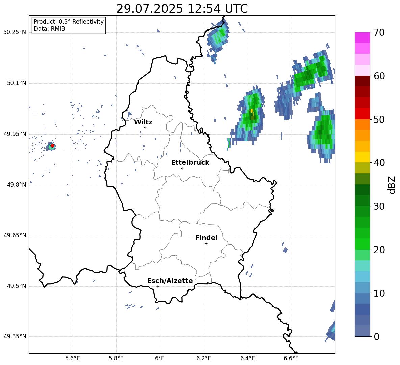
Task: Click the Ettelbruck cross marker
Action: pos(182,168)
